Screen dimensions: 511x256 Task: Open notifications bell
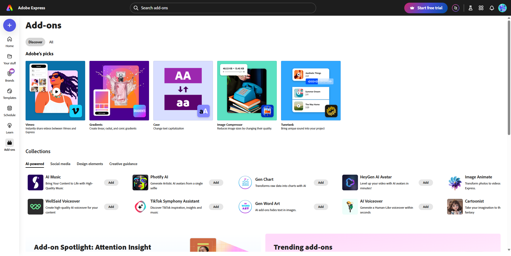point(492,8)
